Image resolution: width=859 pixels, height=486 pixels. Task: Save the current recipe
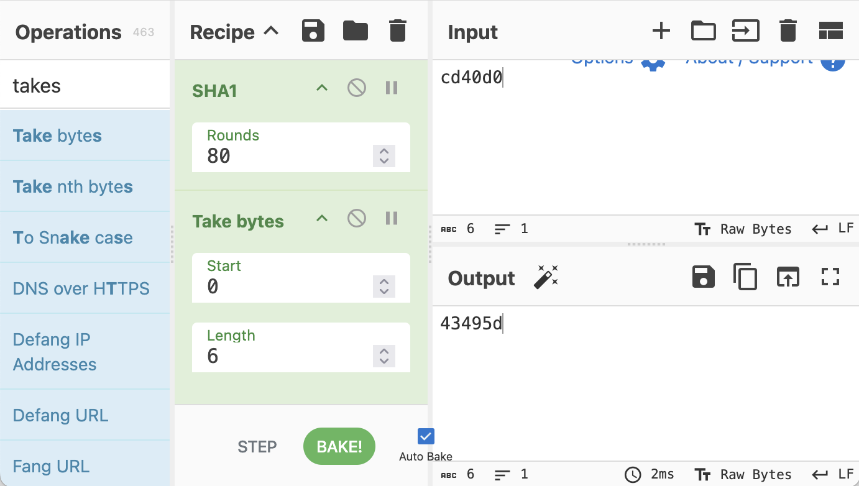(313, 30)
